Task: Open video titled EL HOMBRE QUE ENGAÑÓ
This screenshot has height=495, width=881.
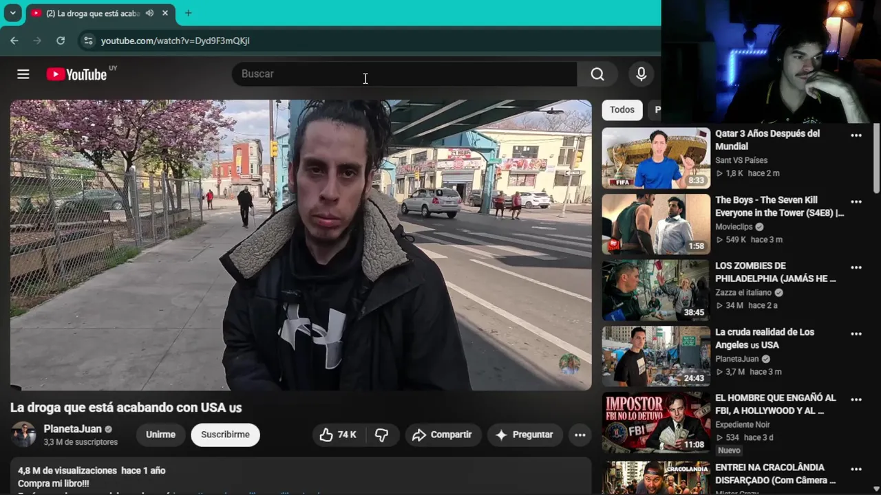Action: point(776,404)
